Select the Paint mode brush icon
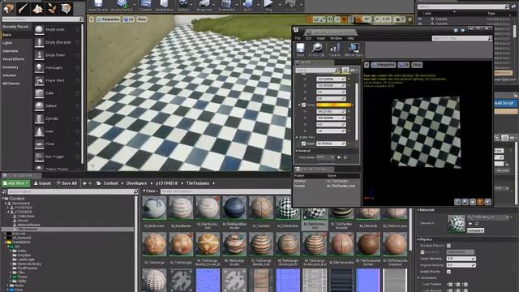 24,8
